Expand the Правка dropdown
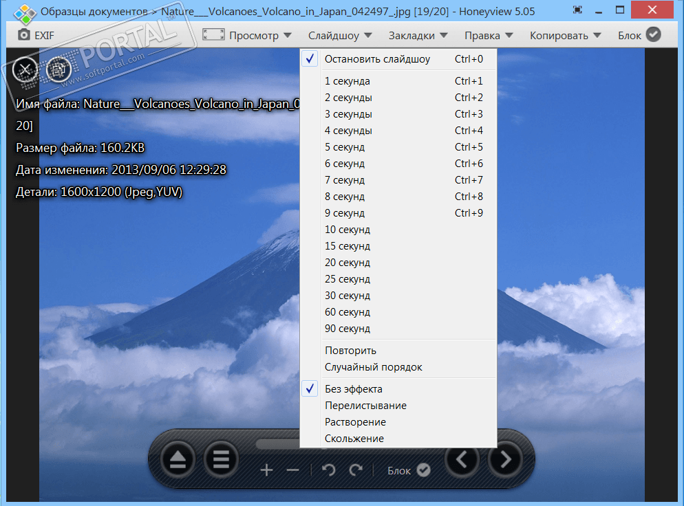 pyautogui.click(x=489, y=35)
